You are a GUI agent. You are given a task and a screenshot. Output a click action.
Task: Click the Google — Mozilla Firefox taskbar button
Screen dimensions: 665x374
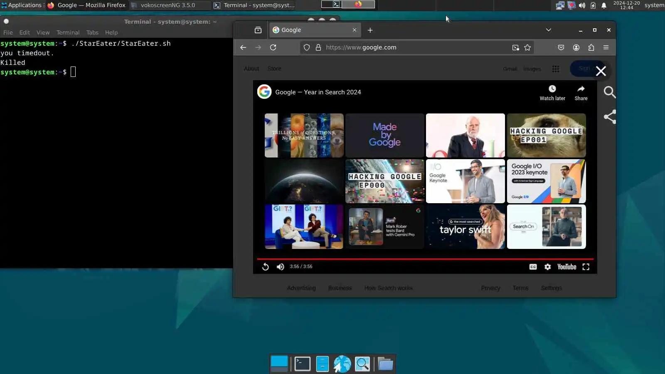(86, 5)
